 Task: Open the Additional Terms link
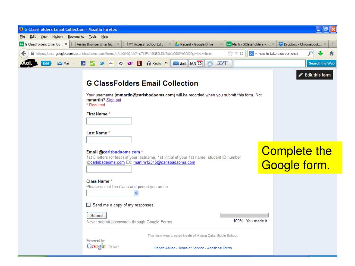pos(219,248)
